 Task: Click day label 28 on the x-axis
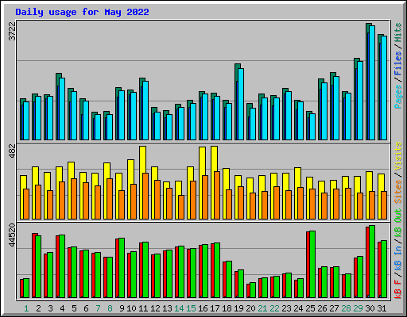[346, 308]
